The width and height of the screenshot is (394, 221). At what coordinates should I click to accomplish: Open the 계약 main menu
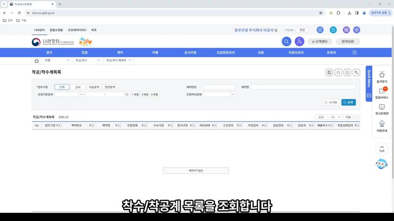[120, 53]
